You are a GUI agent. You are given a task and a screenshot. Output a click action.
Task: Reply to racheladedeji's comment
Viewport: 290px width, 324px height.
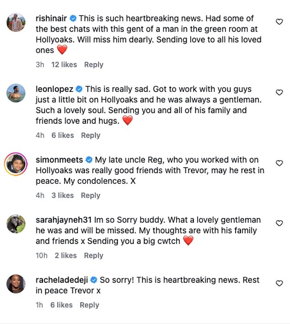coord(89,305)
